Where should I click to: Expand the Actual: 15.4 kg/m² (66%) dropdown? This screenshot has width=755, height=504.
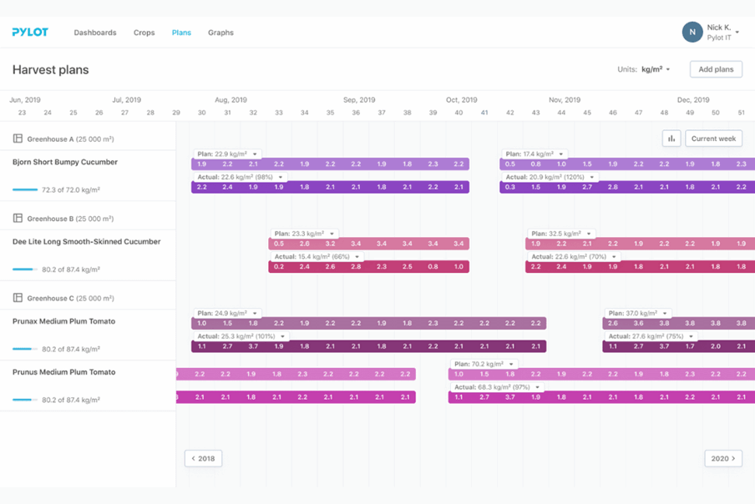[357, 257]
